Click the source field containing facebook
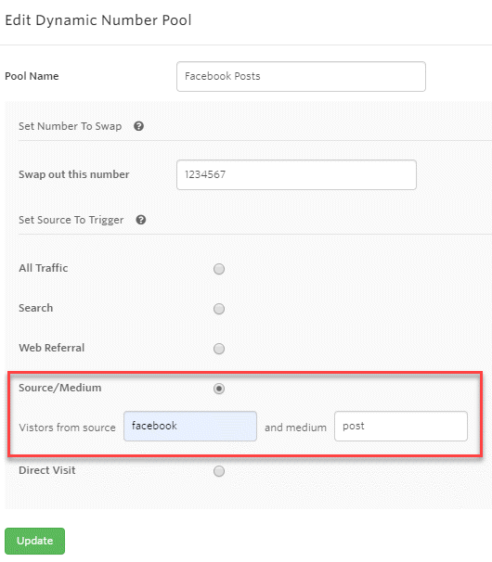 pos(190,427)
